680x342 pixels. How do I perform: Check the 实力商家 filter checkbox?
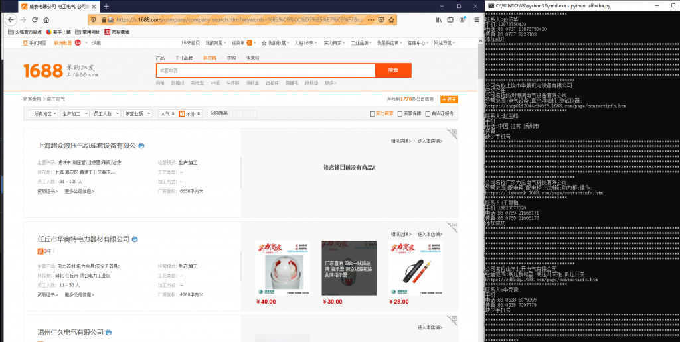point(373,113)
